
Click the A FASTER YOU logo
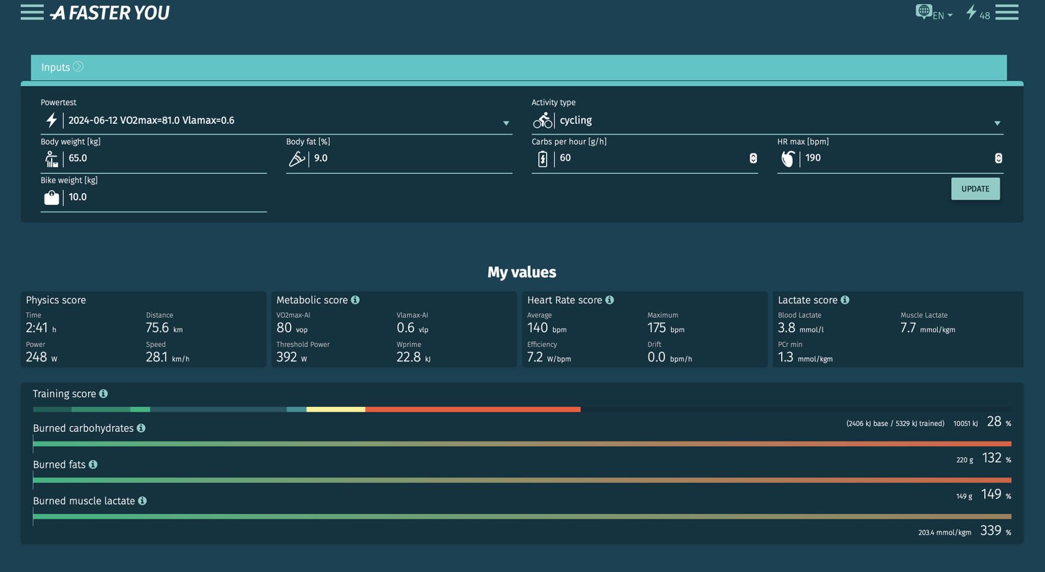(x=110, y=13)
